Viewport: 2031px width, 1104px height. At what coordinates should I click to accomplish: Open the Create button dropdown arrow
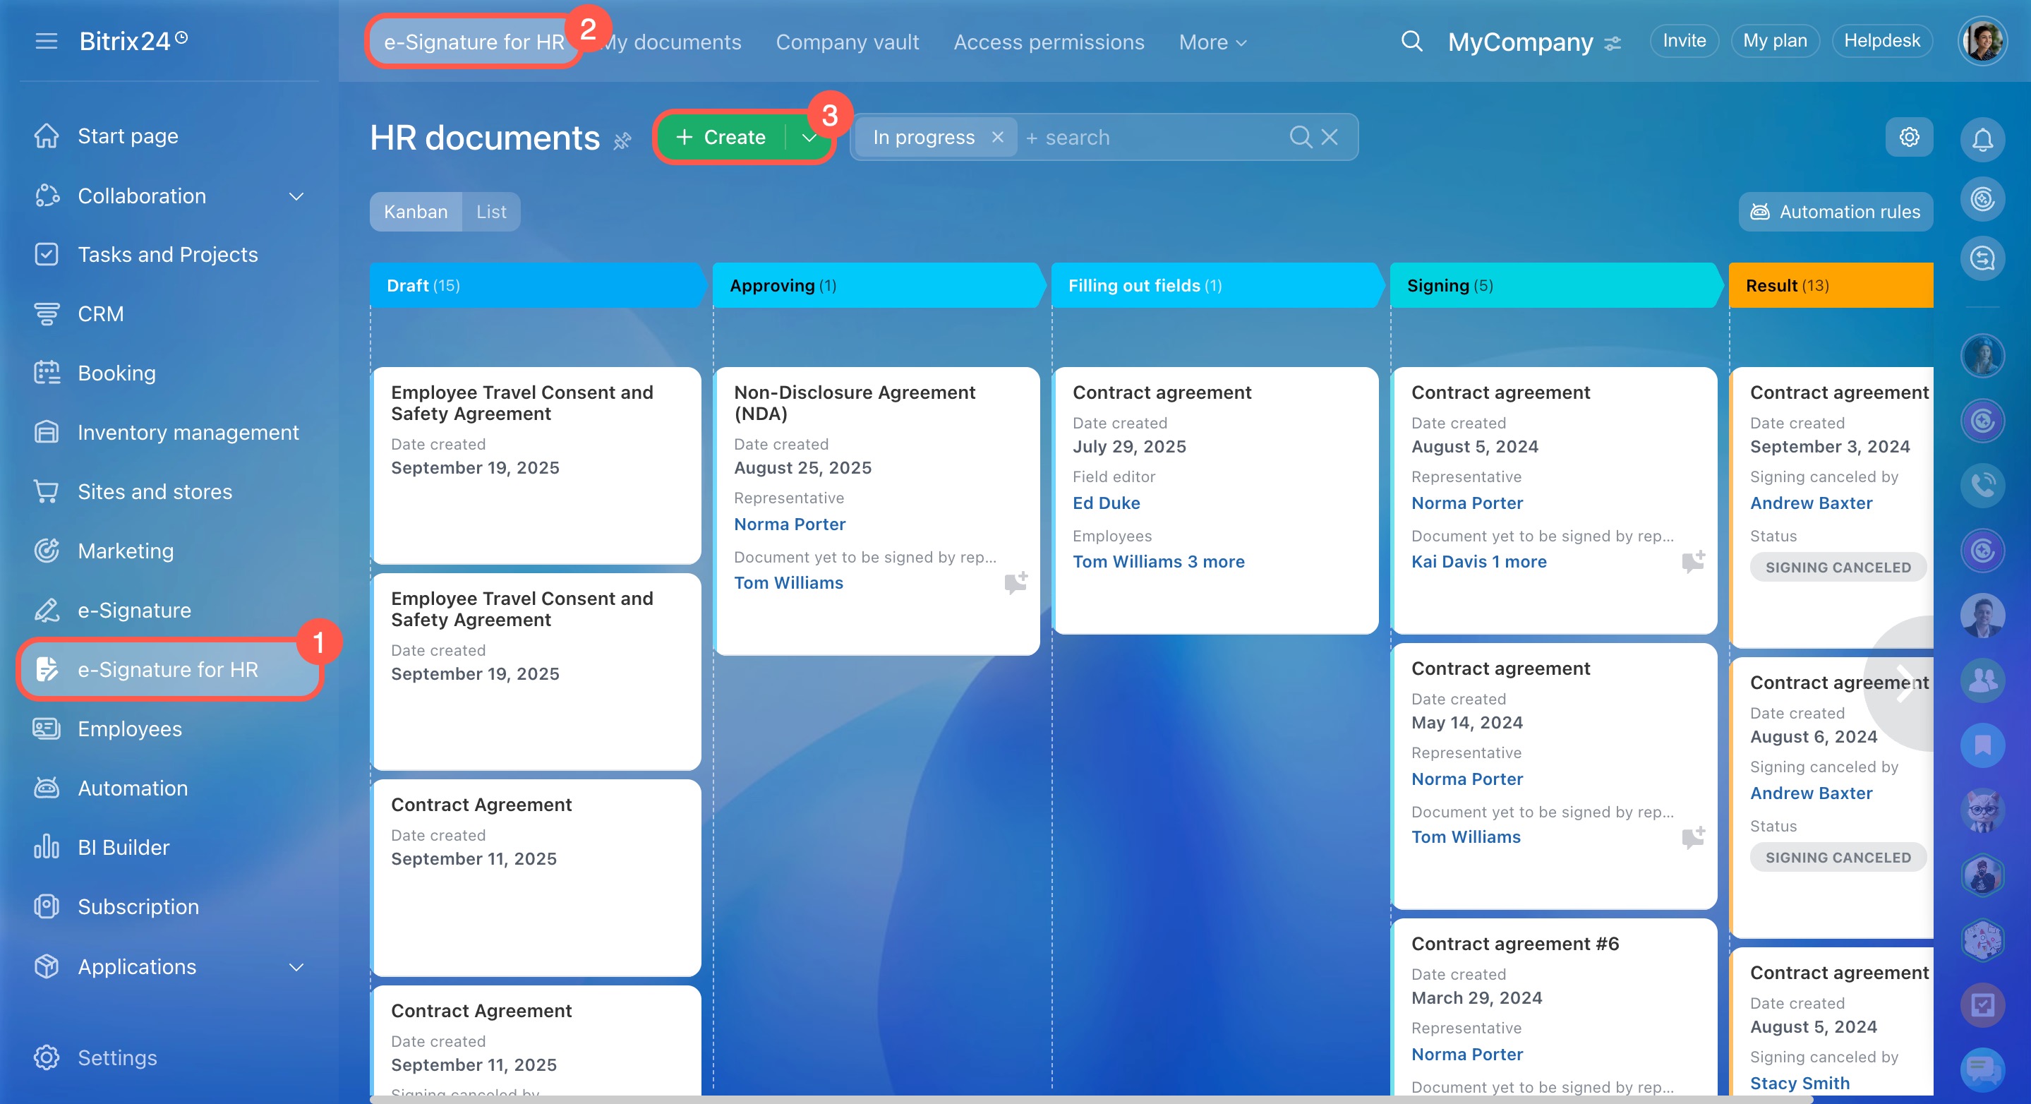[809, 137]
